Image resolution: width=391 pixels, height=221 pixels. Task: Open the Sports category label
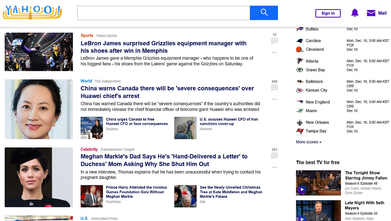pos(87,35)
